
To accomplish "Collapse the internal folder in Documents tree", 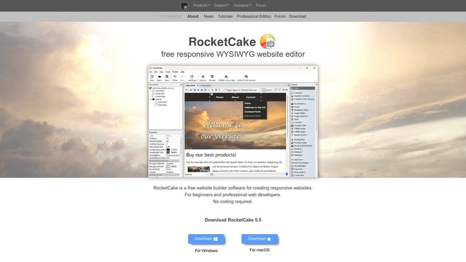I will click(x=151, y=99).
